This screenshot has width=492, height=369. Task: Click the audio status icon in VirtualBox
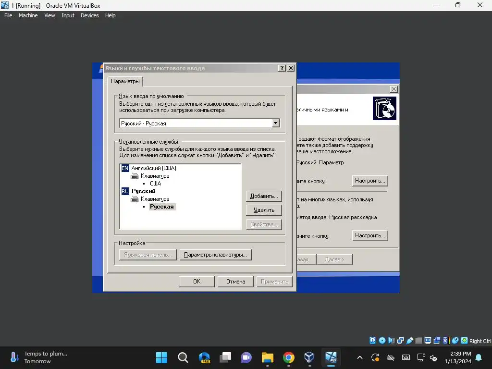click(391, 341)
